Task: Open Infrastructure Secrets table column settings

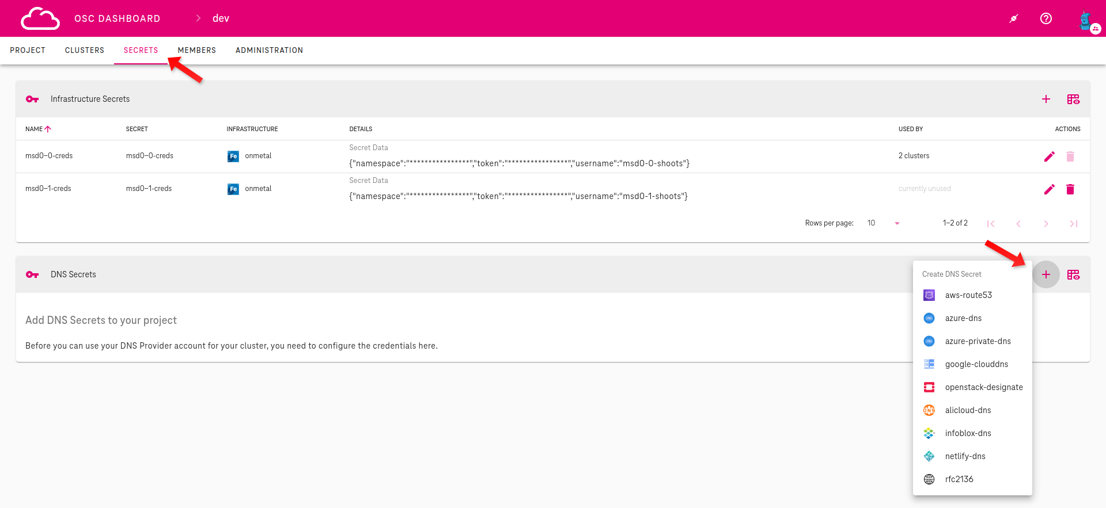Action: coord(1073,100)
